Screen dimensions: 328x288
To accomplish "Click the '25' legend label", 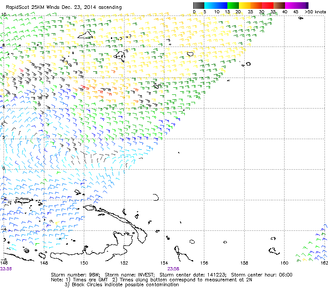I will pos(250,12).
